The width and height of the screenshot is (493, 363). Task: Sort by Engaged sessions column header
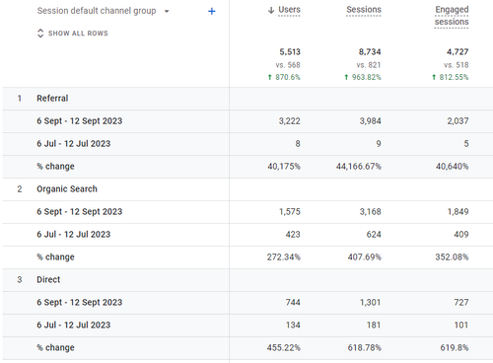452,16
